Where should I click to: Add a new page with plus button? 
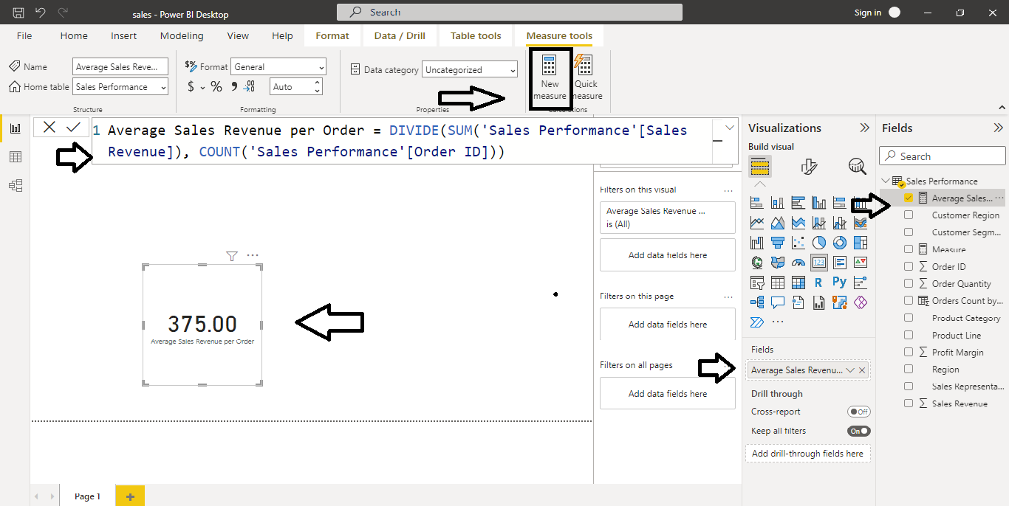[x=130, y=496]
